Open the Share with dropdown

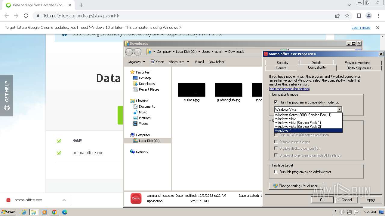click(x=179, y=62)
